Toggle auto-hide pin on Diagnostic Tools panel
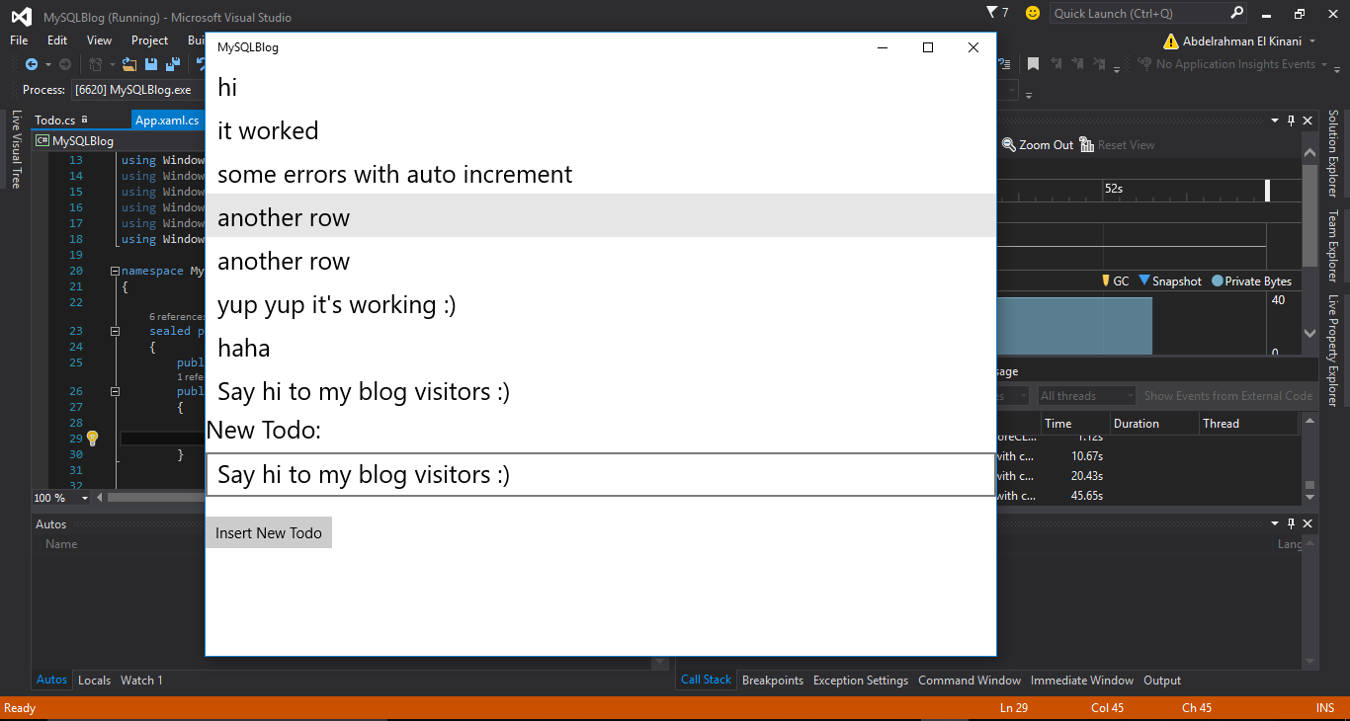This screenshot has height=721, width=1350. [1291, 120]
